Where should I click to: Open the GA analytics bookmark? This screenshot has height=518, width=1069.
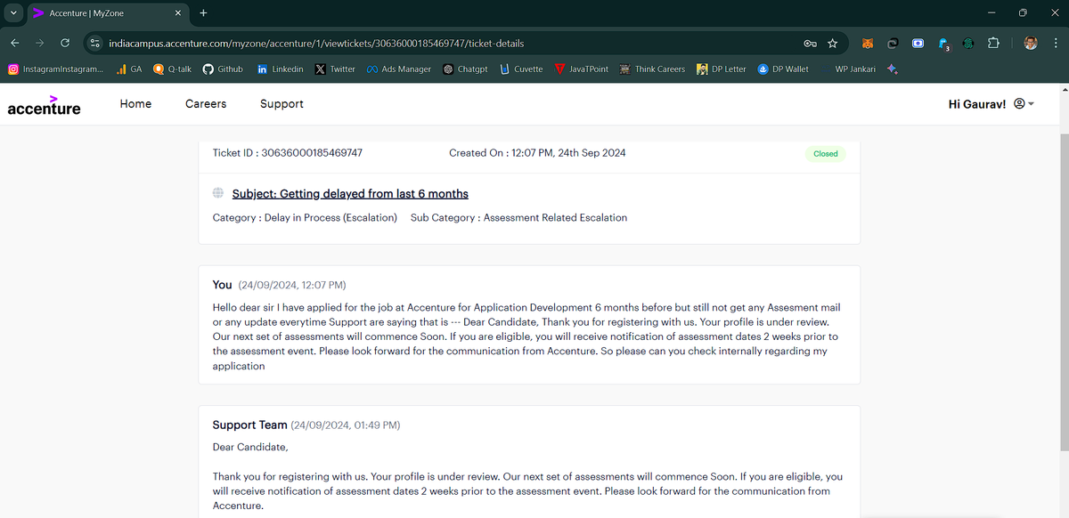(x=129, y=69)
